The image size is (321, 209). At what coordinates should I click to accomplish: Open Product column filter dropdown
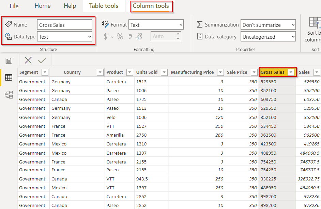pos(130,72)
